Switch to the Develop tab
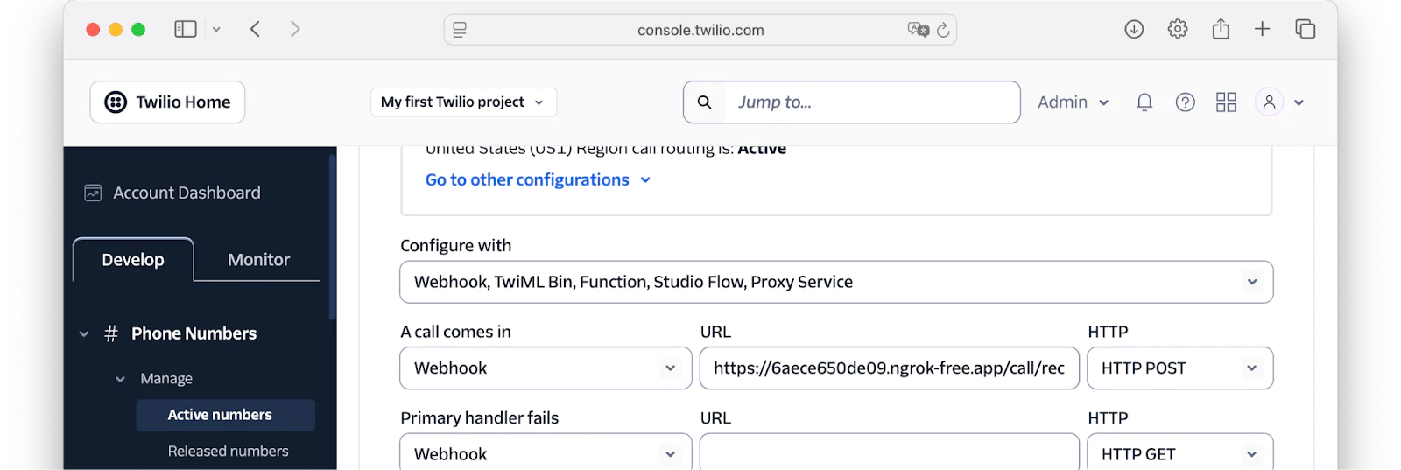The height and width of the screenshot is (470, 1401). 133,260
